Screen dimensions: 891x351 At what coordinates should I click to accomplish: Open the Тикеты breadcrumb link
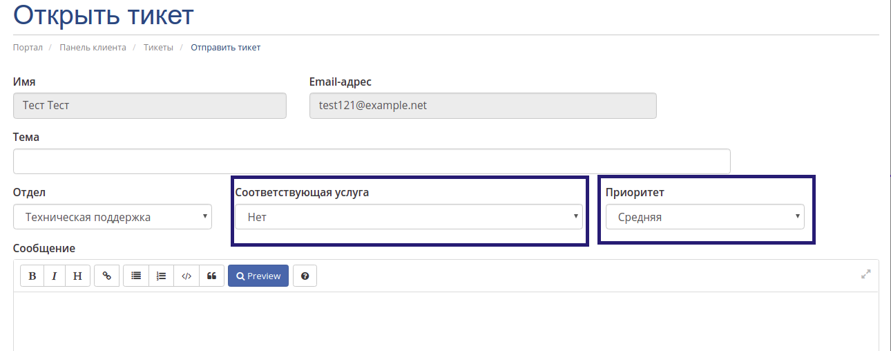158,48
